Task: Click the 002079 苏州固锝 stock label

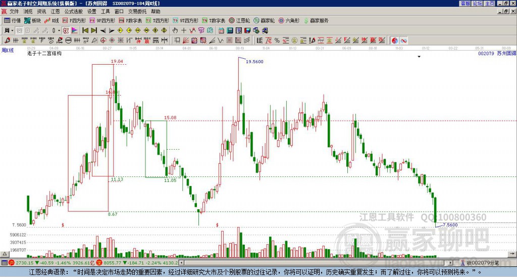Action: tap(497, 53)
